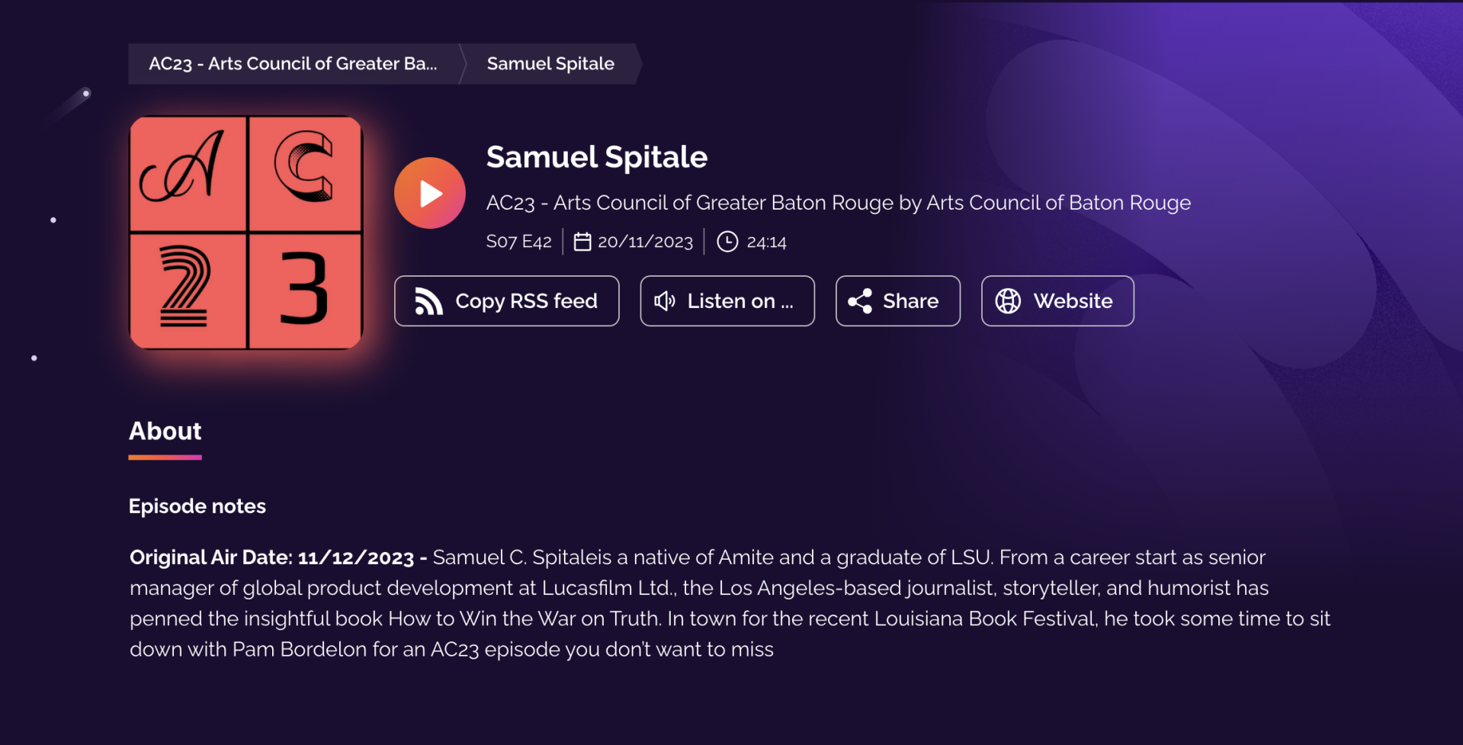Click the Samuel Spitale episode heading

[597, 157]
